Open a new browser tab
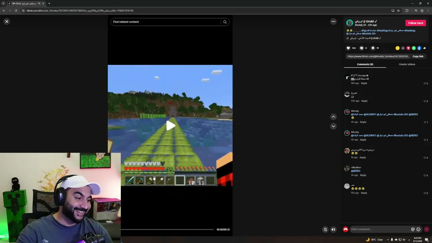432x243 pixels. pyautogui.click(x=49, y=3)
